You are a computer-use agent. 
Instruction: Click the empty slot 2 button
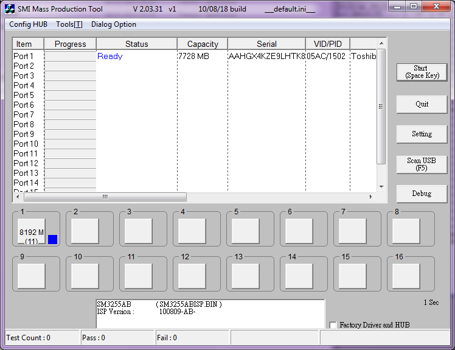(x=85, y=231)
